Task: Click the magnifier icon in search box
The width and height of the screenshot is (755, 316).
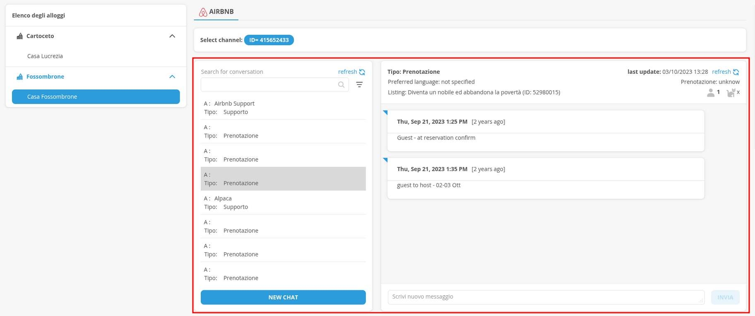Action: click(341, 84)
